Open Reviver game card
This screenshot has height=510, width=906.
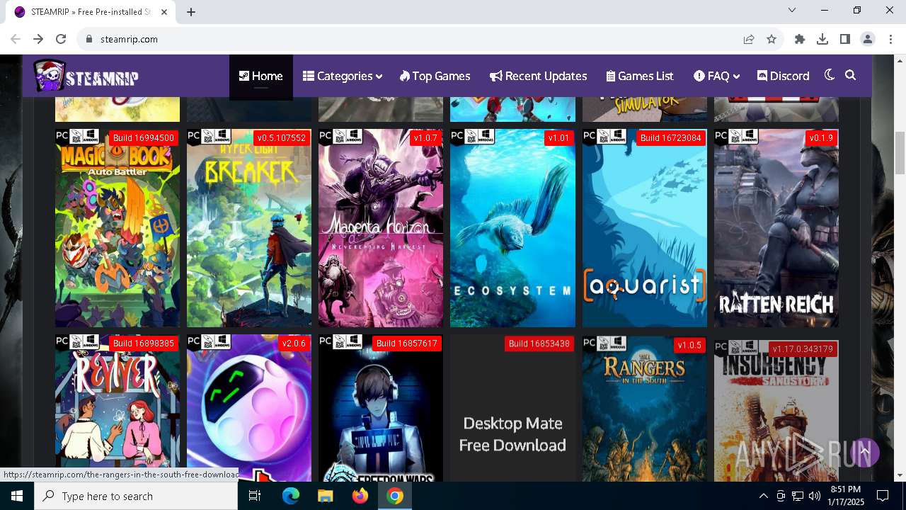coord(117,408)
